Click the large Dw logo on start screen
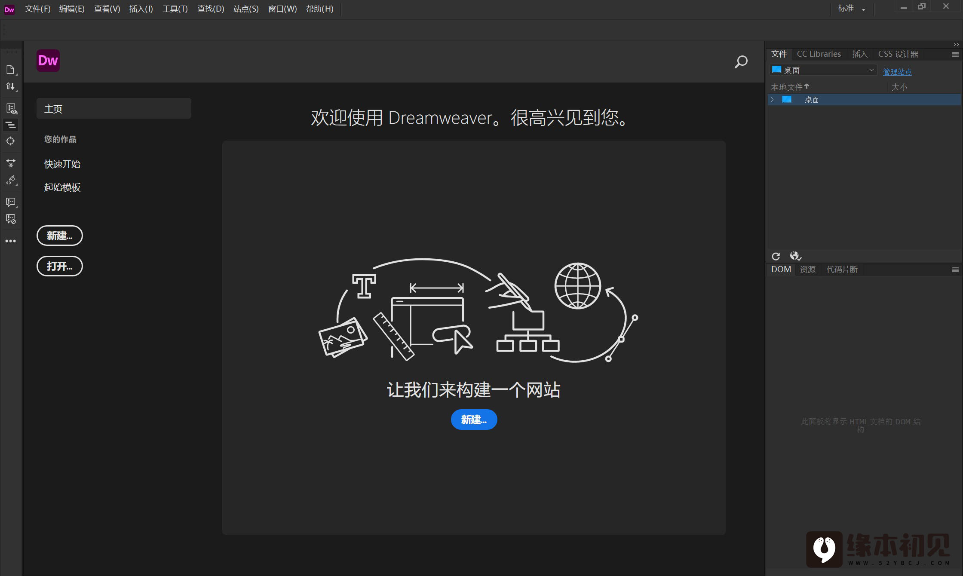This screenshot has width=963, height=576. [x=48, y=61]
